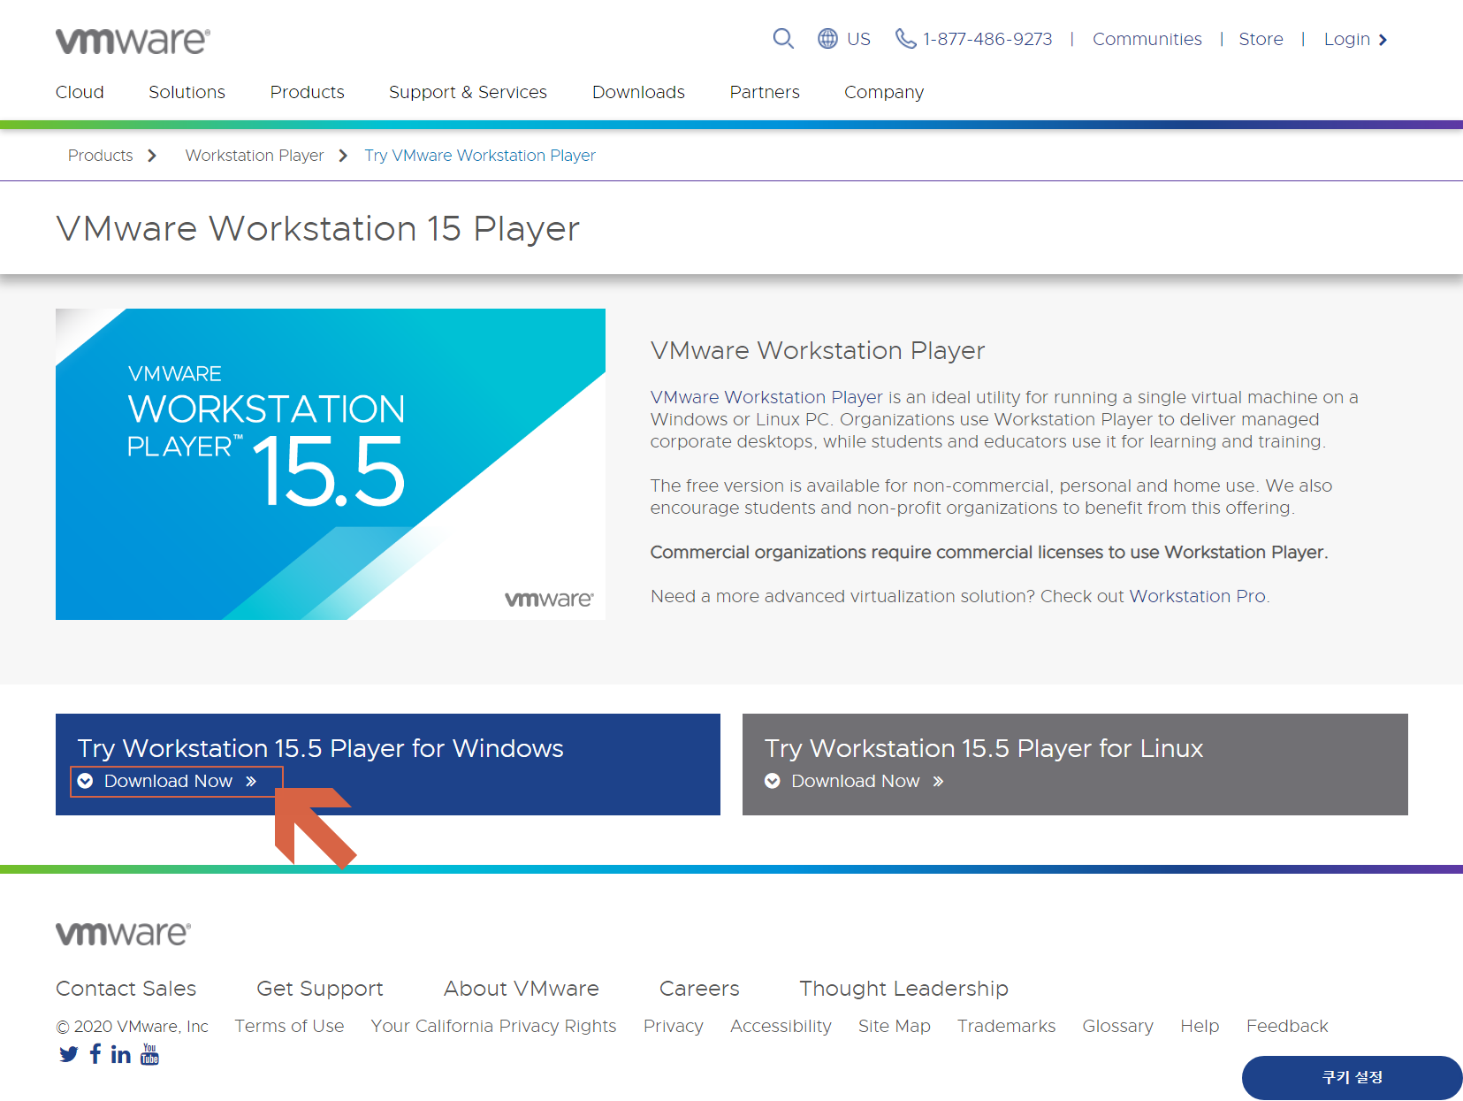Open Get Support in footer
This screenshot has width=1463, height=1101.
(319, 989)
